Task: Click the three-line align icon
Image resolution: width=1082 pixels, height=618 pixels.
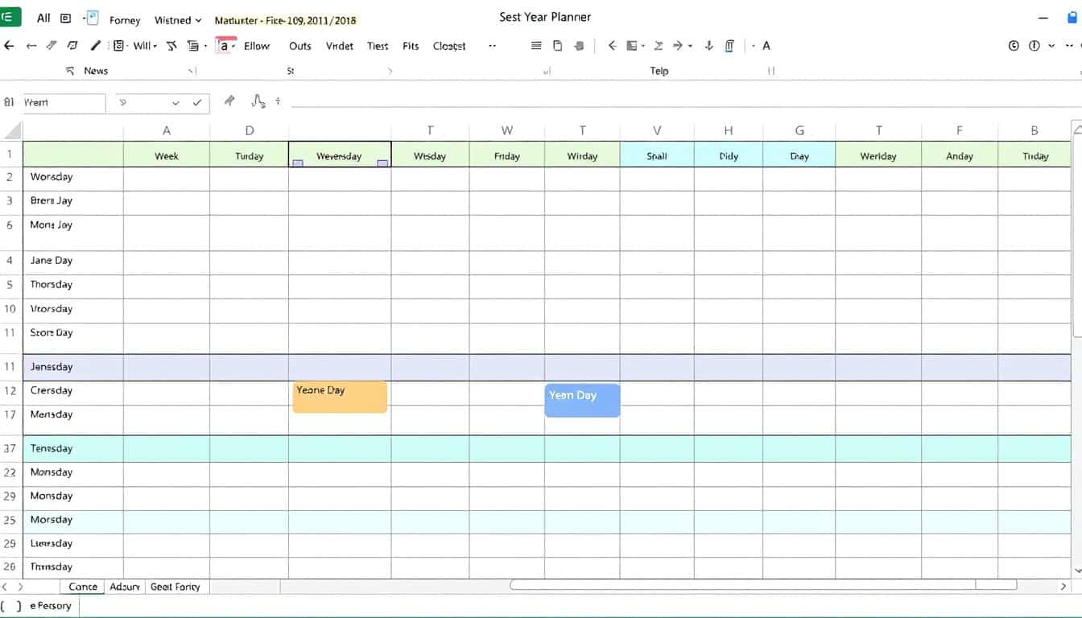Action: [536, 46]
